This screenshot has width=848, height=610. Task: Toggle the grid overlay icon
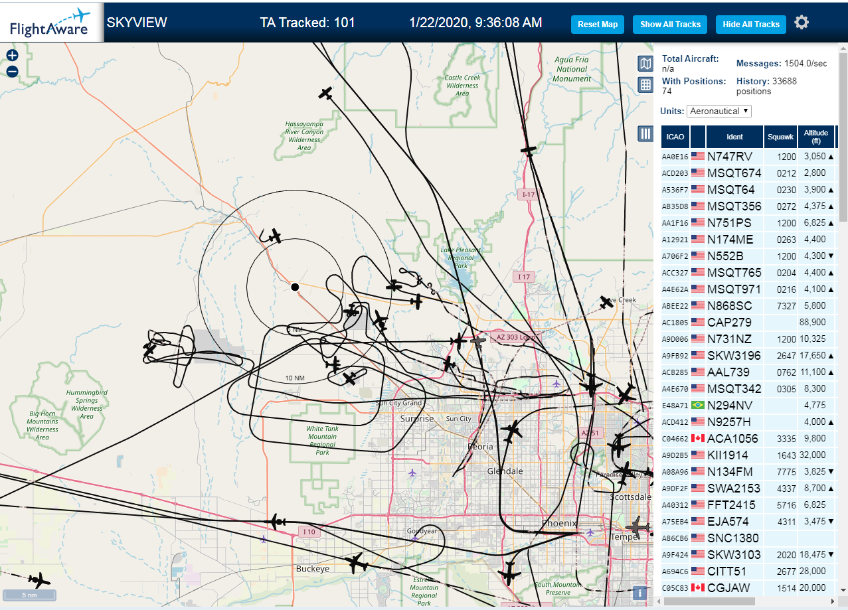point(645,85)
